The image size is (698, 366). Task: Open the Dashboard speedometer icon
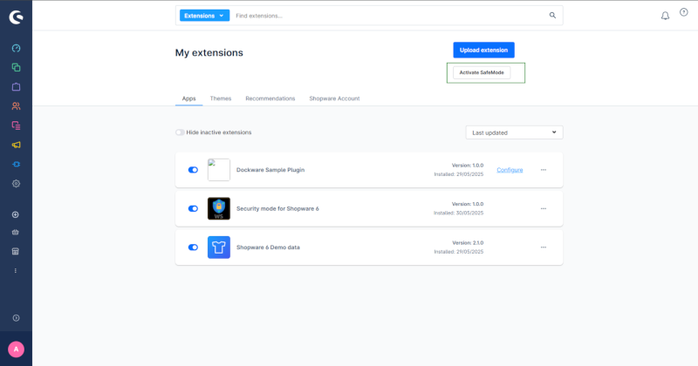pyautogui.click(x=16, y=48)
